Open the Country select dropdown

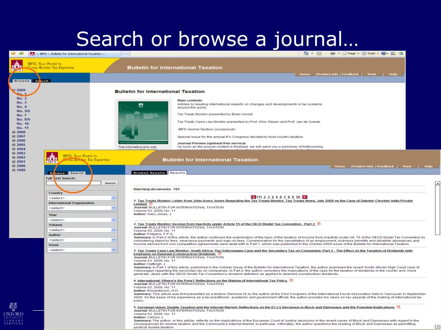tap(82, 198)
